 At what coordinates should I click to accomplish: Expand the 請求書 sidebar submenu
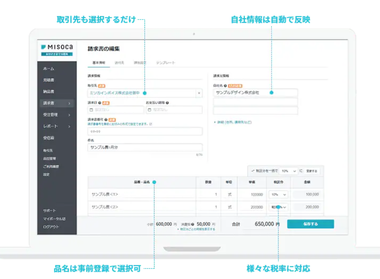69,103
